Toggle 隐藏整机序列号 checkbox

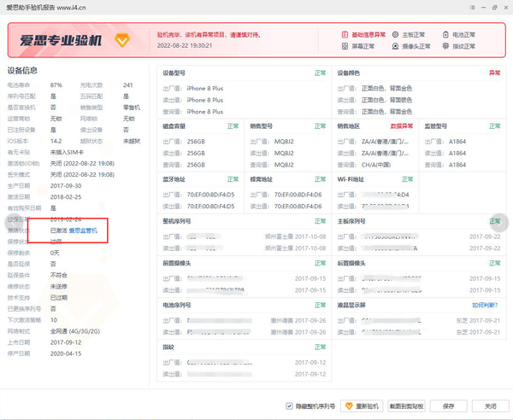click(x=289, y=406)
